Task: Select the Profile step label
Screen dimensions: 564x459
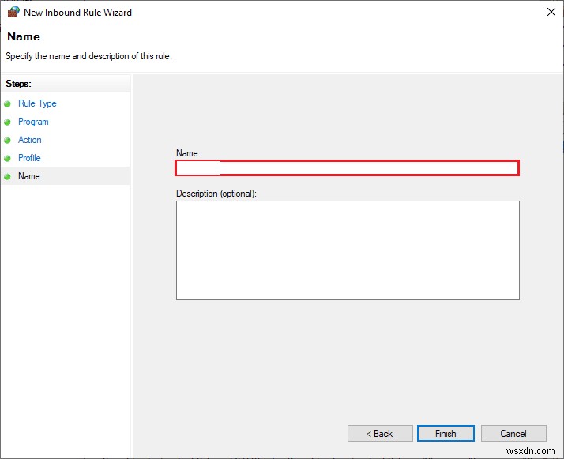Action: click(29, 158)
